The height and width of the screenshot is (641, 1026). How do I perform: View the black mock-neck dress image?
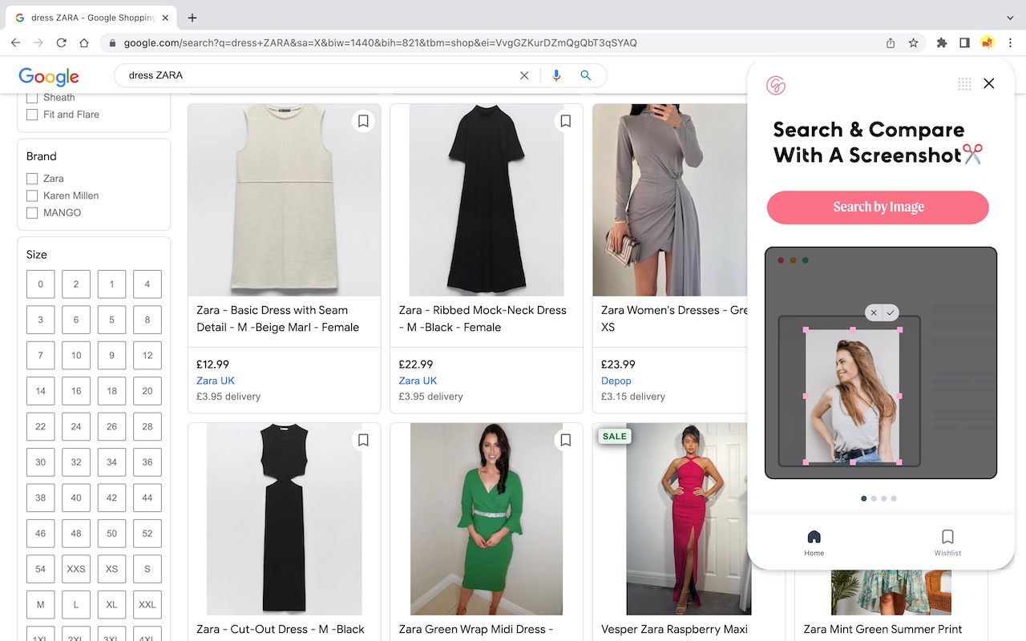487,200
